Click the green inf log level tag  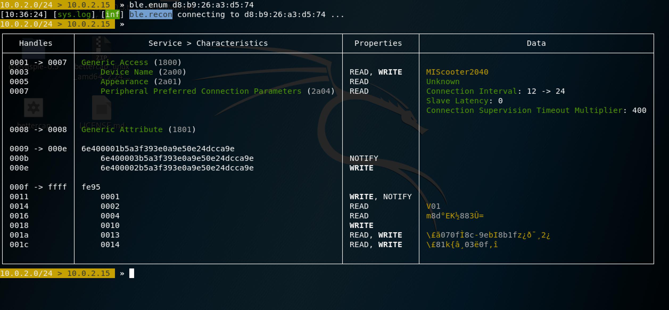(113, 14)
